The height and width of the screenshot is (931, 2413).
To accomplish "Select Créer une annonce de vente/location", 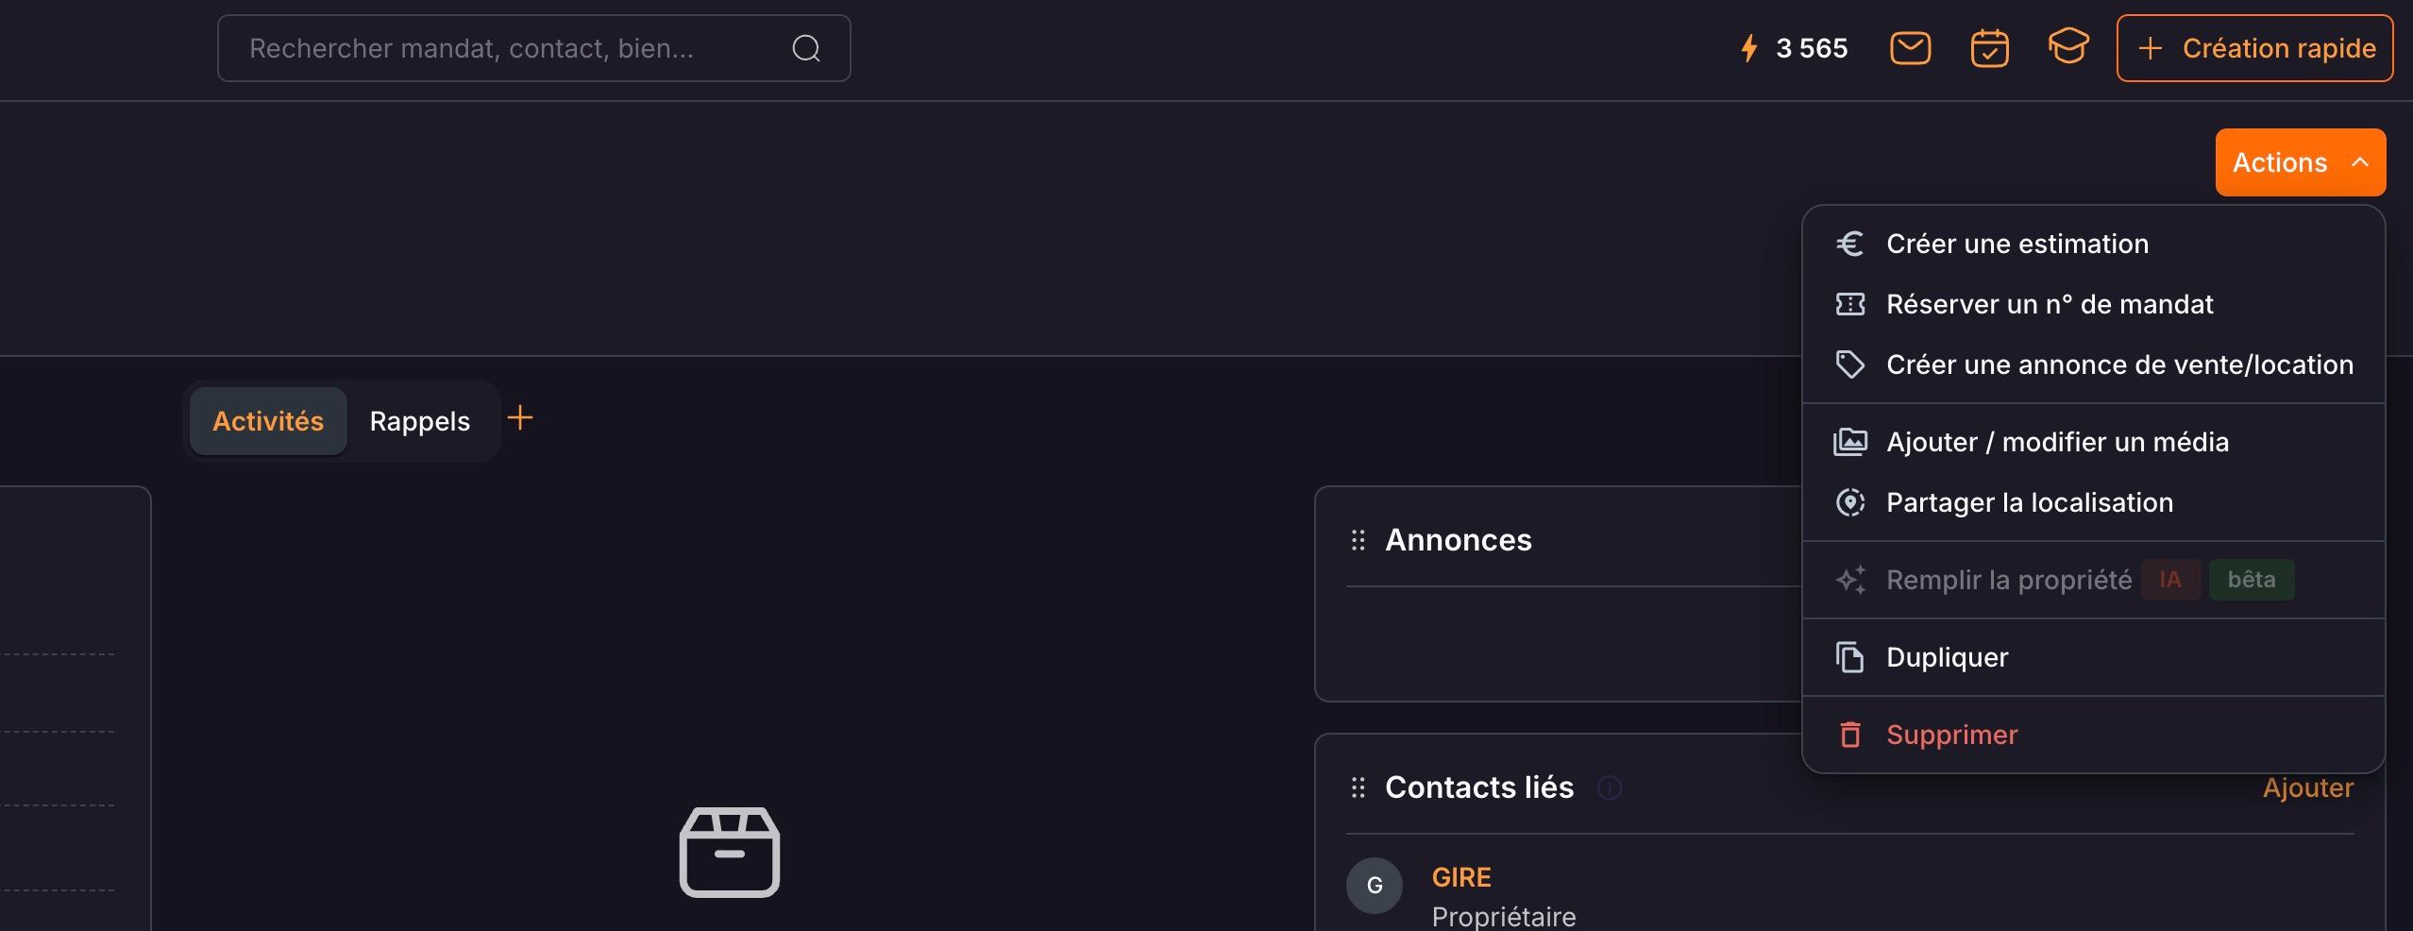I will click(x=2093, y=364).
